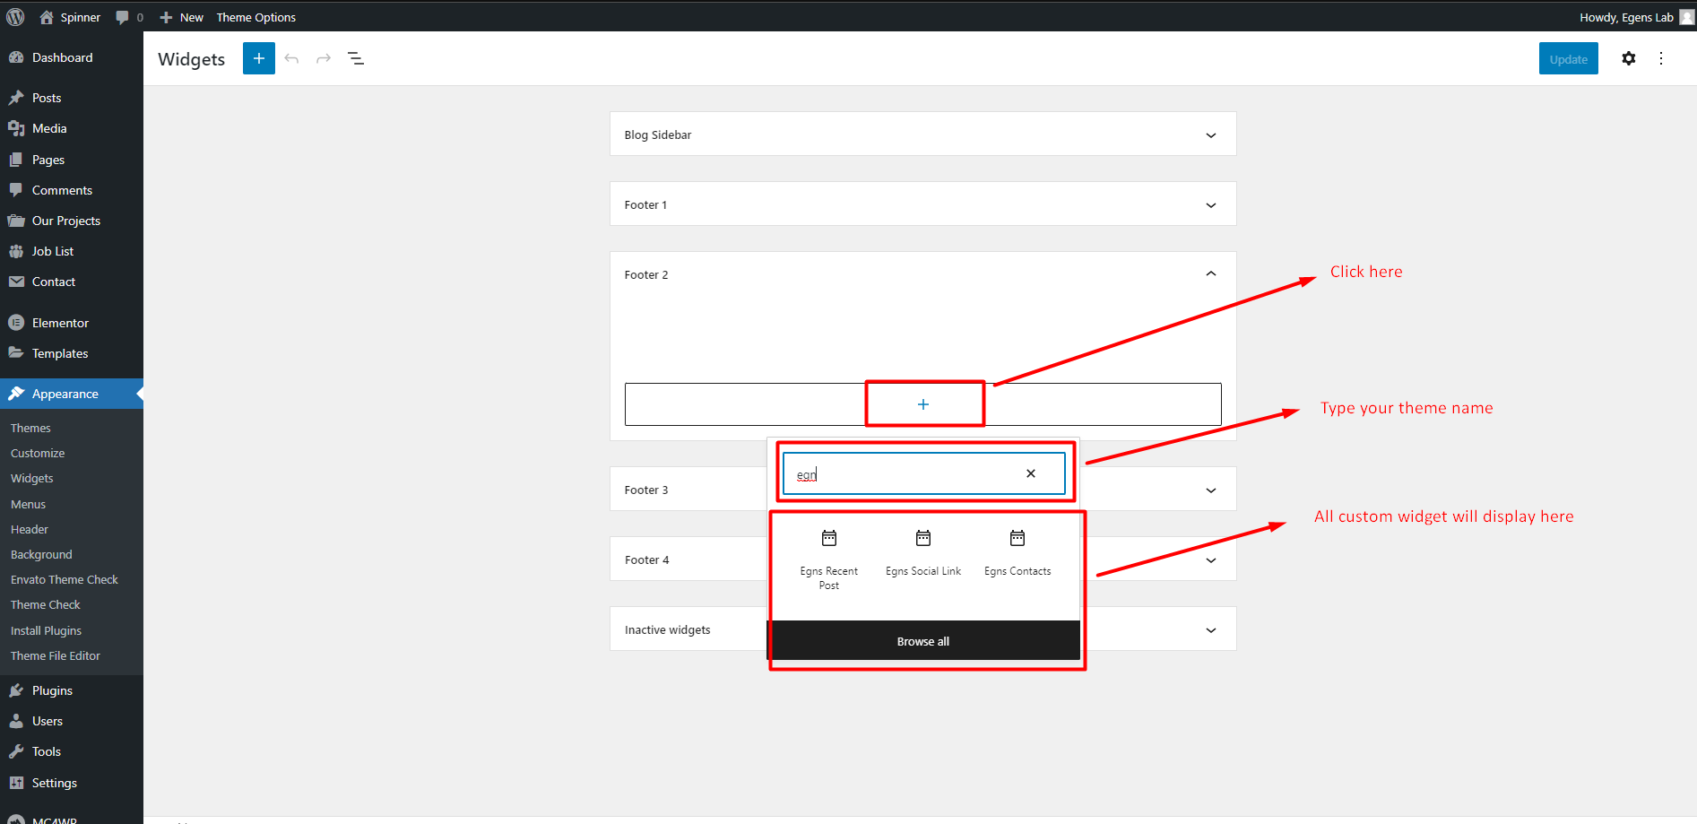Viewport: 1697px width, 824px height.
Task: Click the Tools wrench icon
Action: [16, 751]
